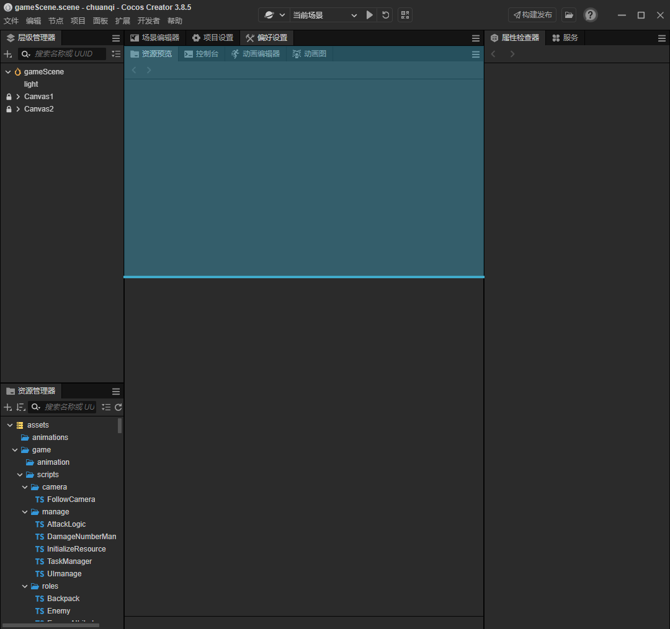This screenshot has width=670, height=629.
Task: Switch to the 控制台 tab
Action: (201, 54)
